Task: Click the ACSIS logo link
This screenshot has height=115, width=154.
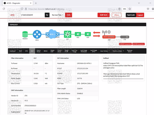Action: (x=12, y=15)
